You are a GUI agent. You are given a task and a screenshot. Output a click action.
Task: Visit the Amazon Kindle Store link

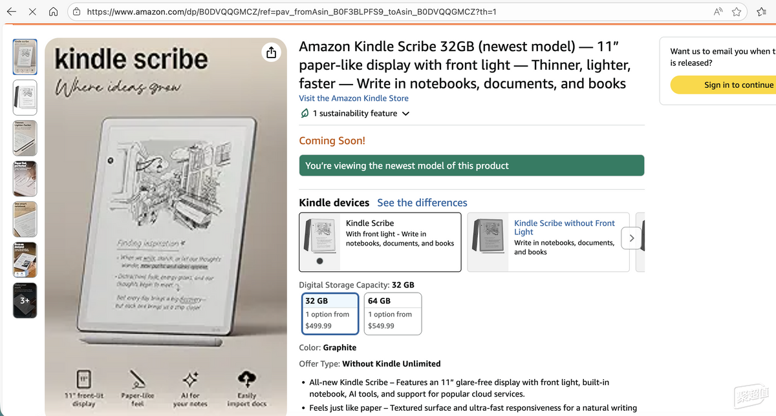(354, 98)
